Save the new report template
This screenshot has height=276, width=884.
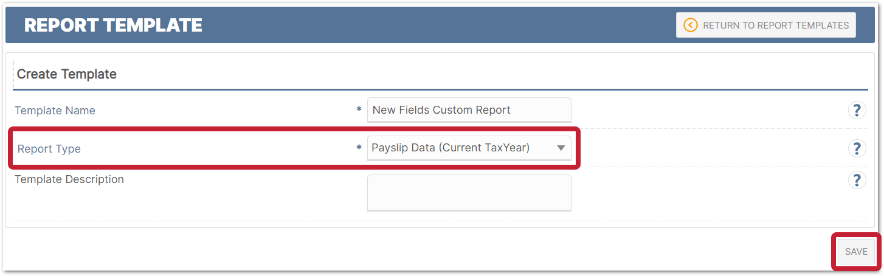[856, 252]
